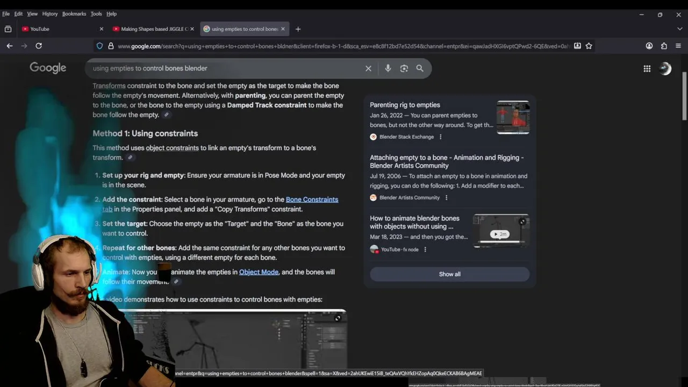Open Parenting rig to empties thumbnail
Viewport: 688px width, 387px height.
tap(513, 117)
